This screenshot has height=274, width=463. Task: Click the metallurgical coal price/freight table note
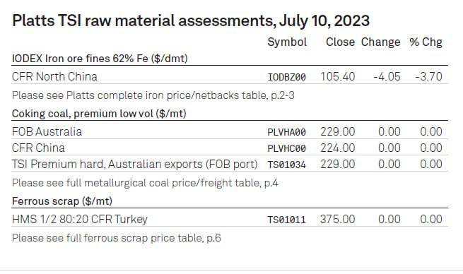click(x=145, y=183)
